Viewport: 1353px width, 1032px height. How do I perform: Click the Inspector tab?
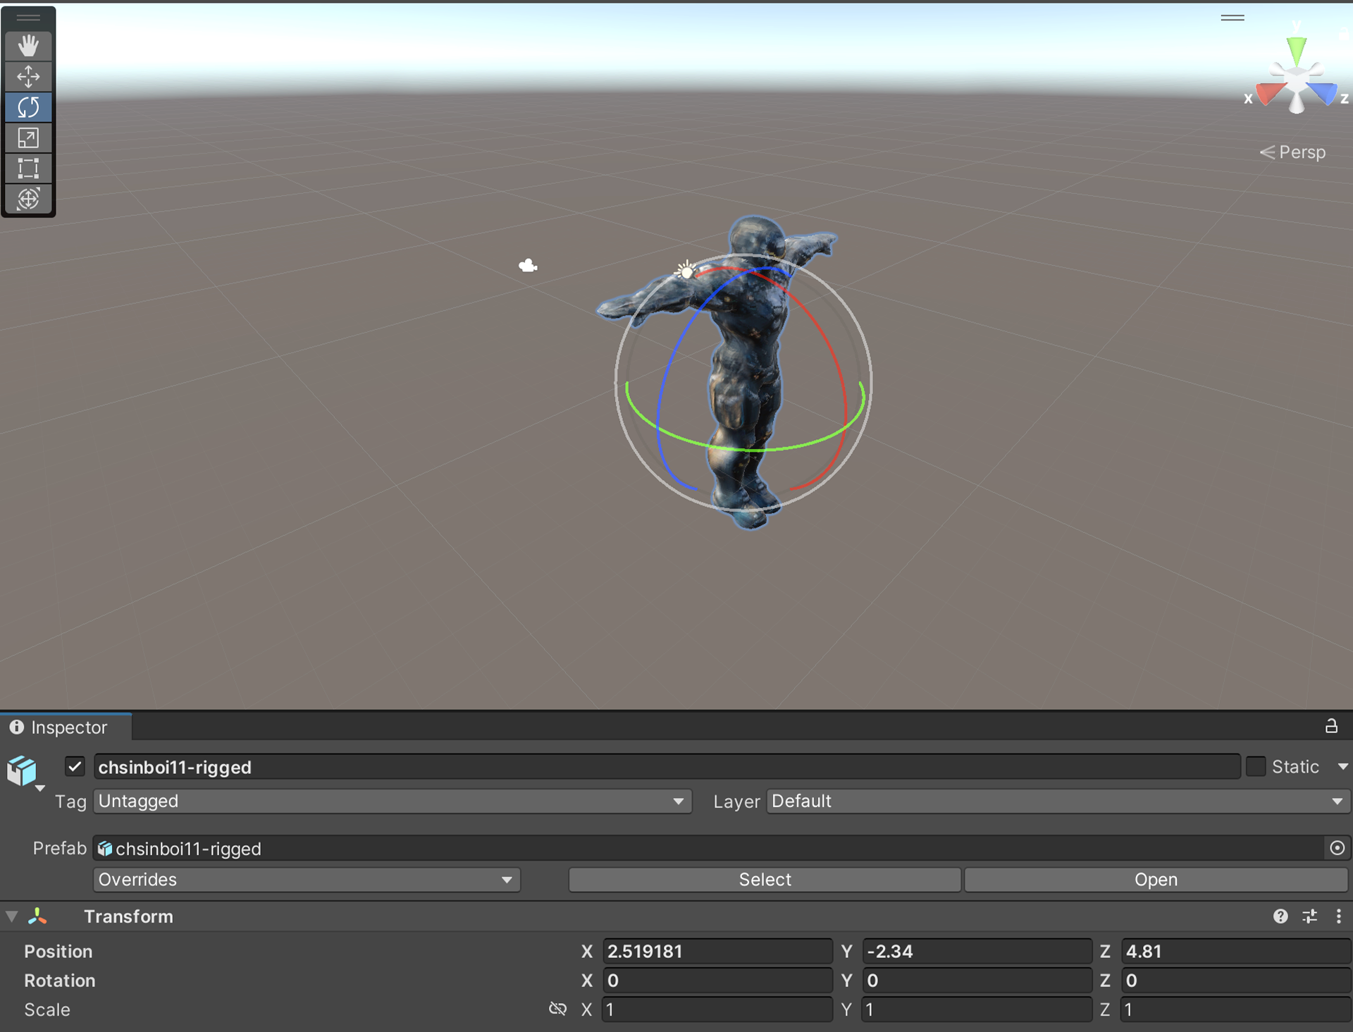(66, 727)
